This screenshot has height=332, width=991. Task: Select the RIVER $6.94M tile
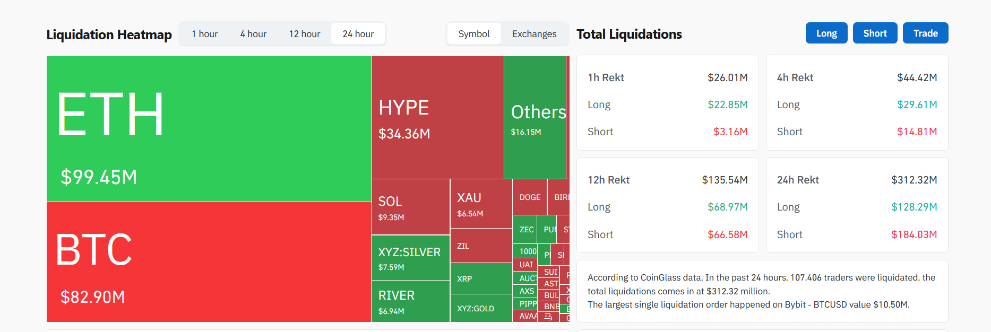click(410, 301)
